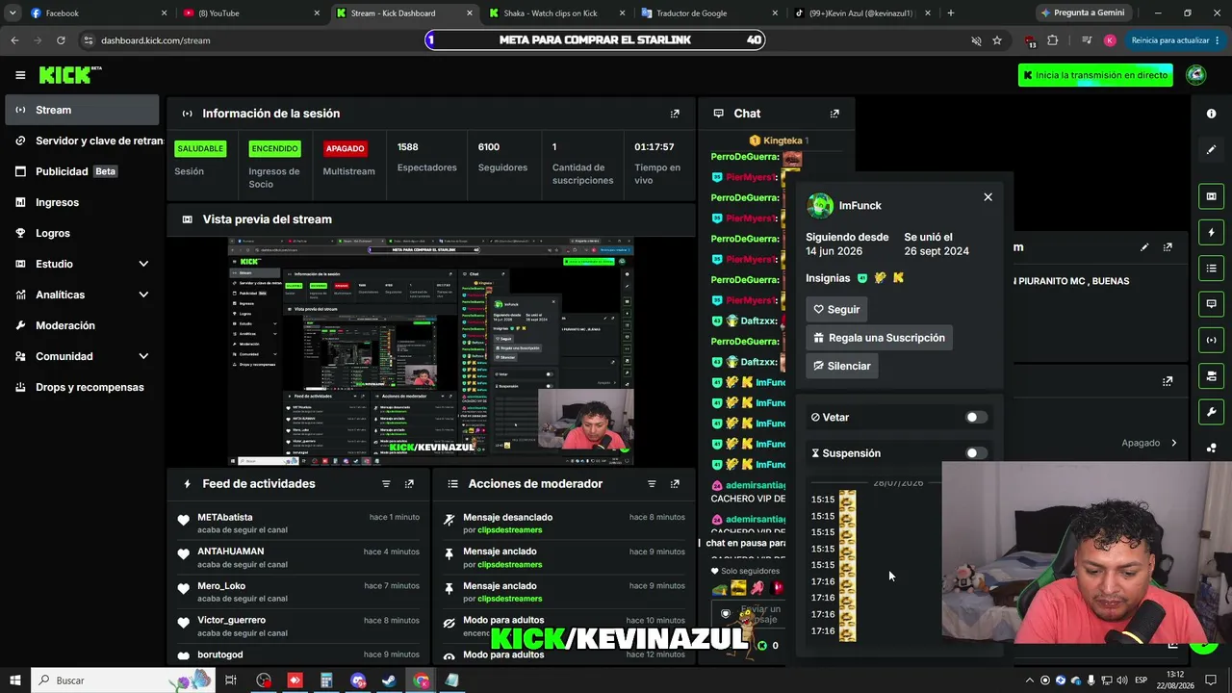Viewport: 1232px width, 693px height.
Task: Expand the Comunidad sidebar section
Action: point(143,356)
